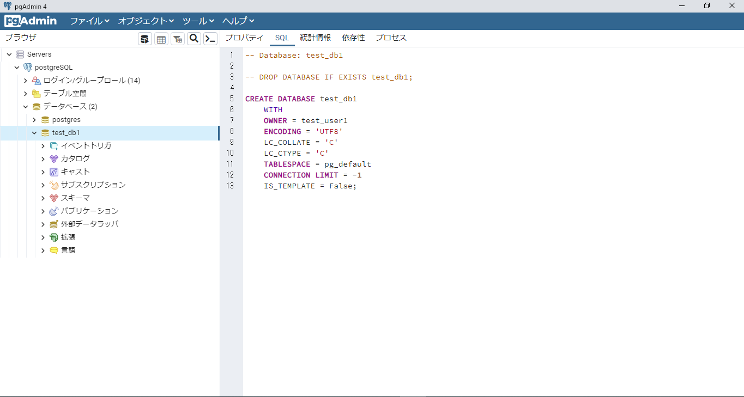Click '-- Database: test_db1' comment line
The image size is (744, 397).
click(294, 55)
